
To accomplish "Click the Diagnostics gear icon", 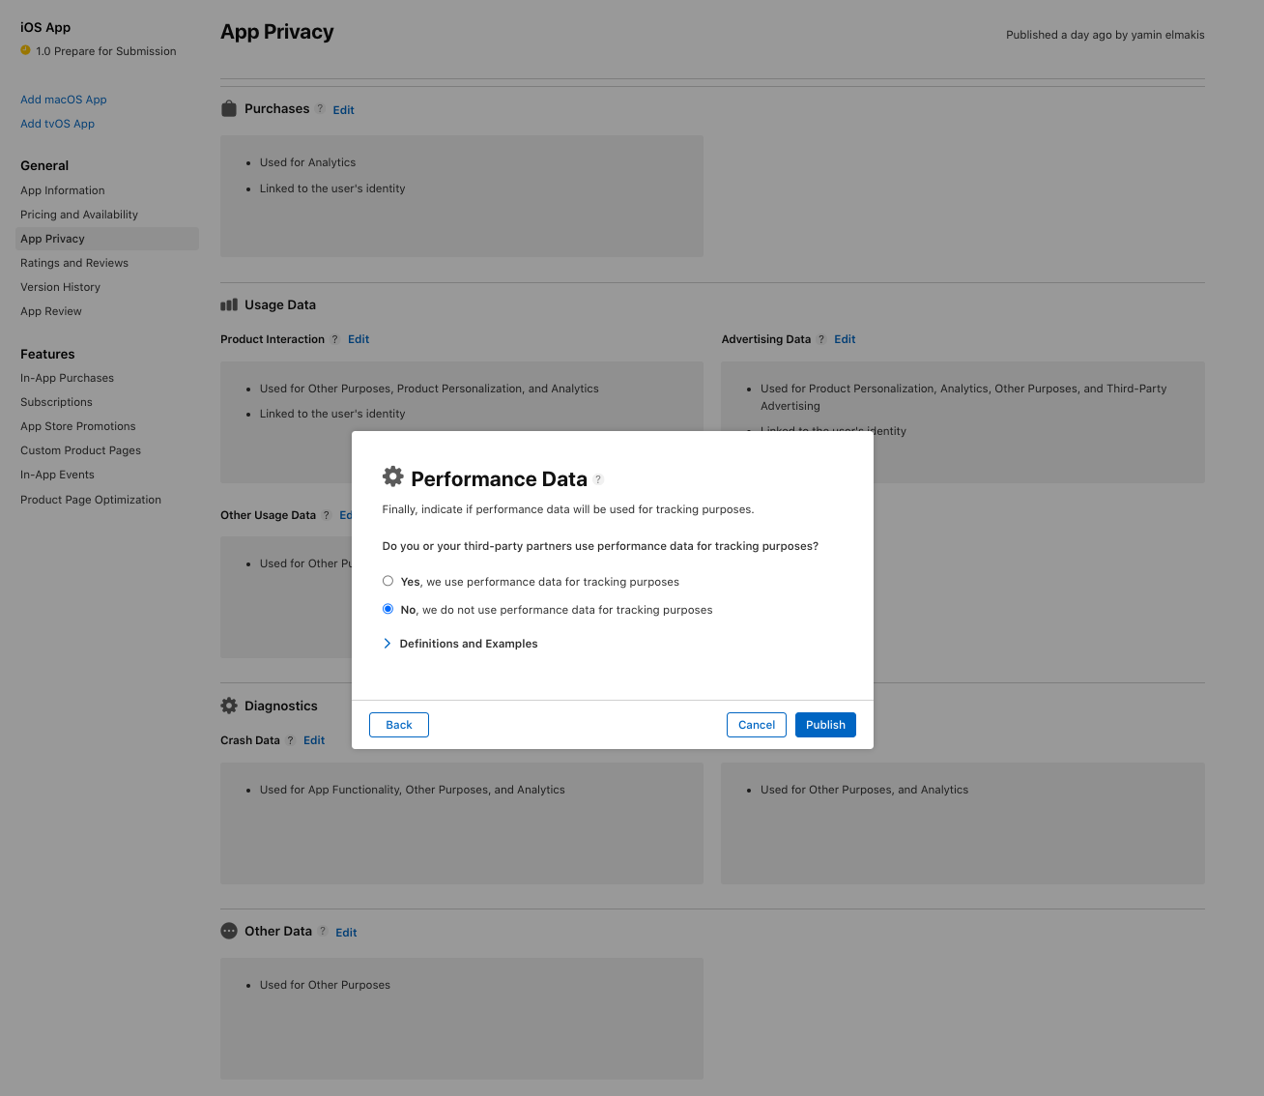I will click(229, 706).
